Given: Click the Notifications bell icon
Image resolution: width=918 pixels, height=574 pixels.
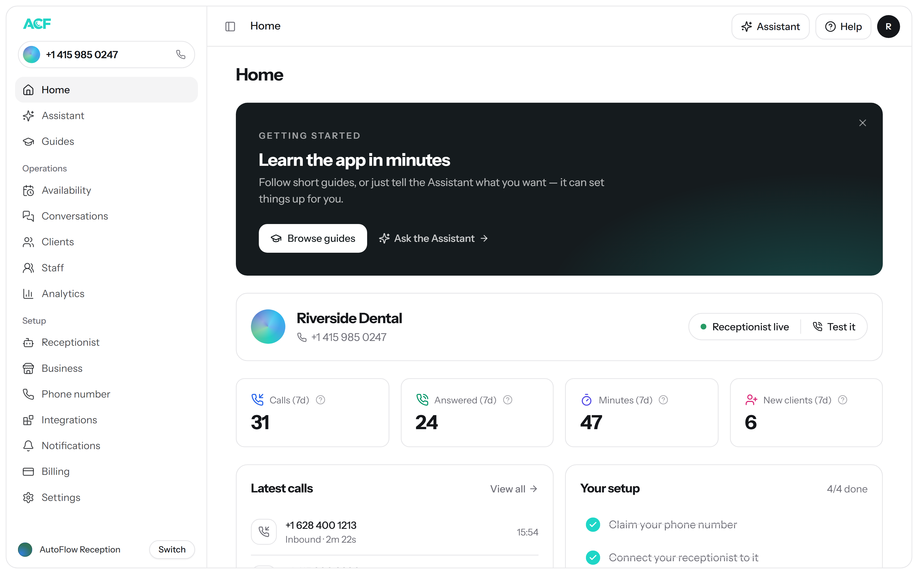Looking at the screenshot, I should (x=28, y=446).
